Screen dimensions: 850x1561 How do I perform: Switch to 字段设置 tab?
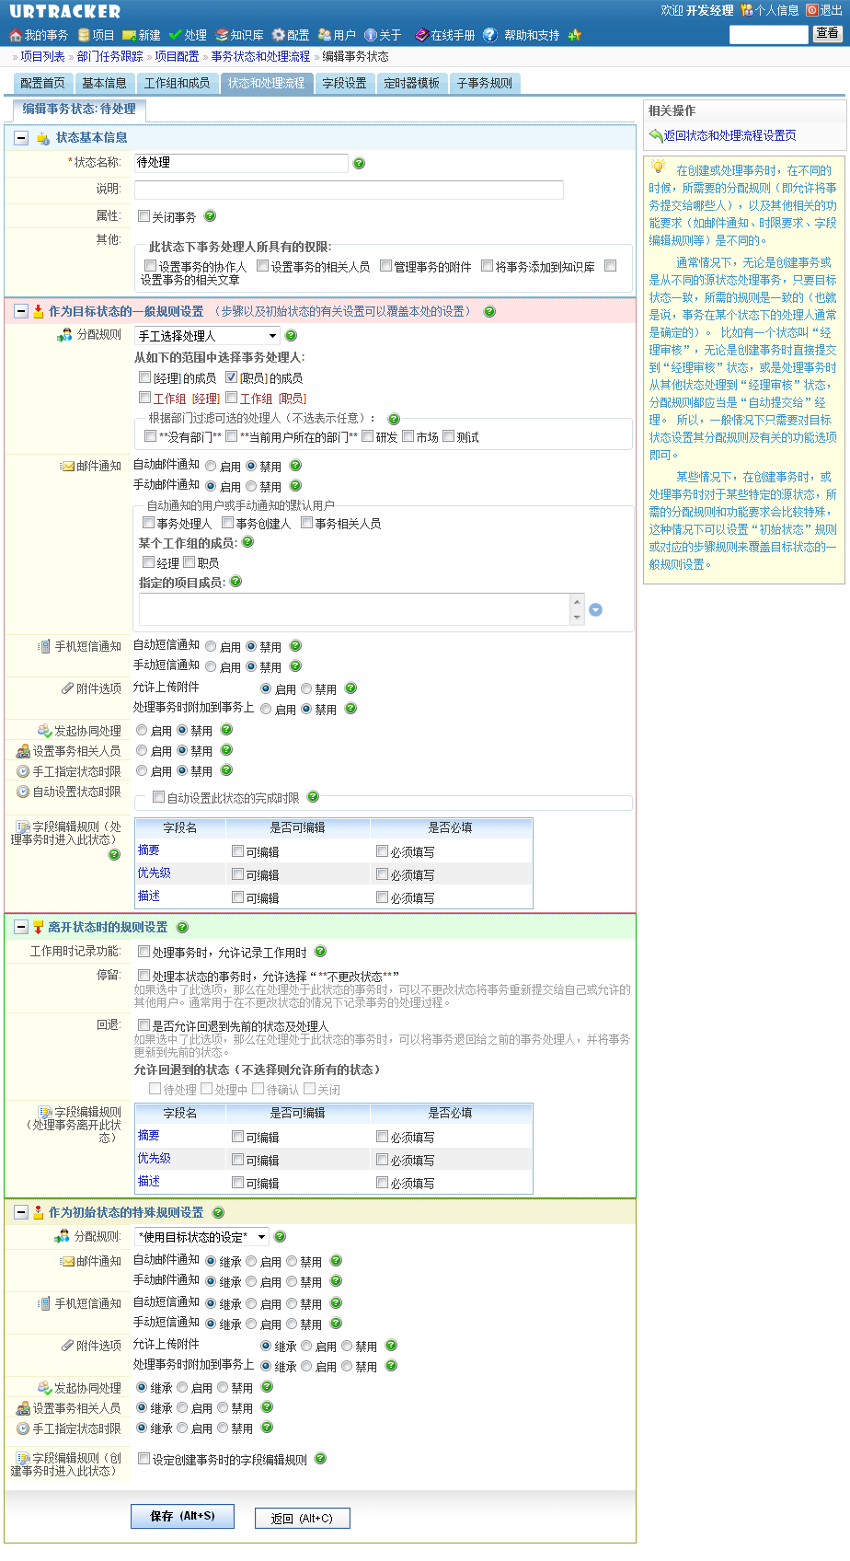coord(345,83)
